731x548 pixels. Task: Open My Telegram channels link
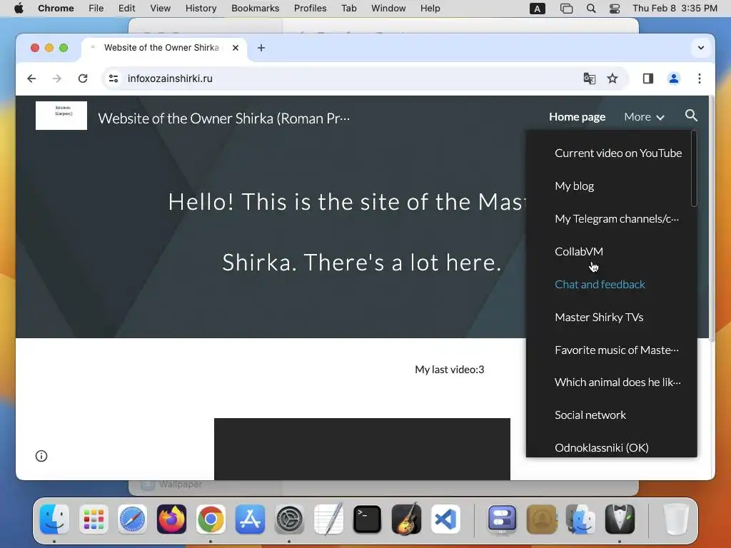coord(617,218)
